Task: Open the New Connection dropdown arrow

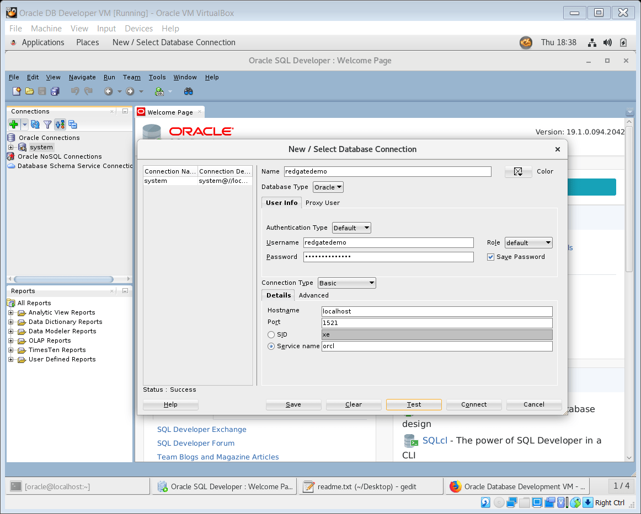Action: click(x=24, y=125)
